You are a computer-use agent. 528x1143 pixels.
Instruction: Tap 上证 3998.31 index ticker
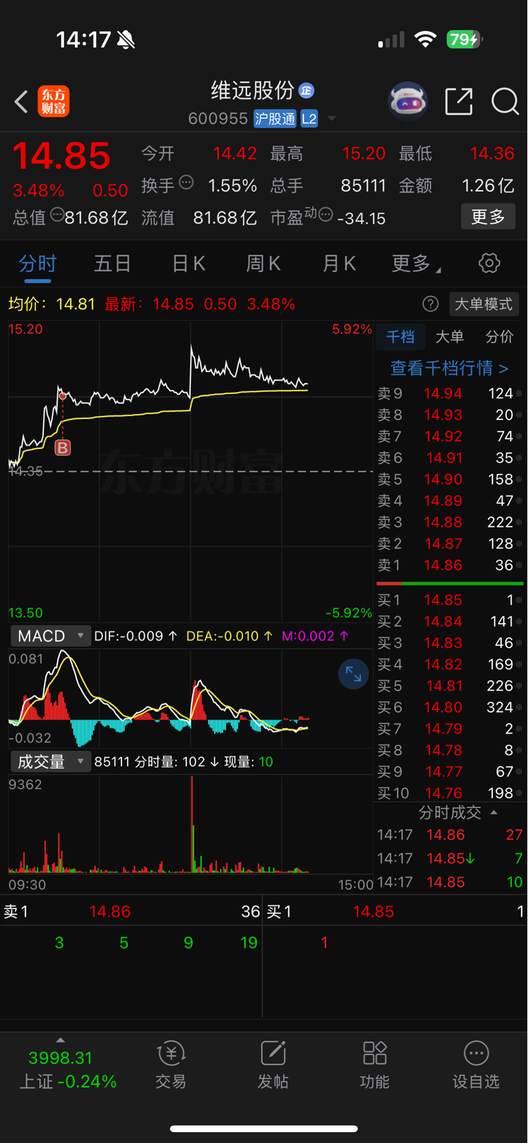click(x=67, y=1070)
